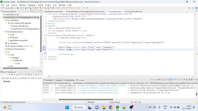This screenshot has width=198, height=111.
Task: Click the red Stop toolbar icon
Action: point(36,8)
